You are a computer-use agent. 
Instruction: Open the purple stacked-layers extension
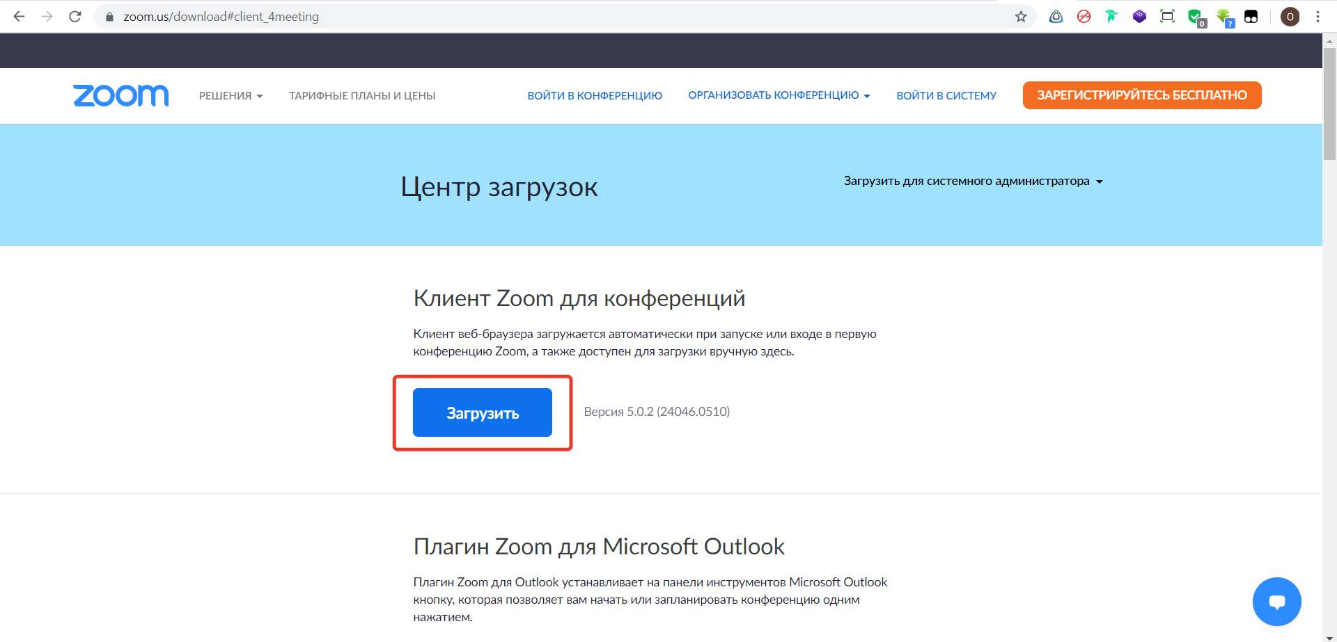coord(1140,17)
